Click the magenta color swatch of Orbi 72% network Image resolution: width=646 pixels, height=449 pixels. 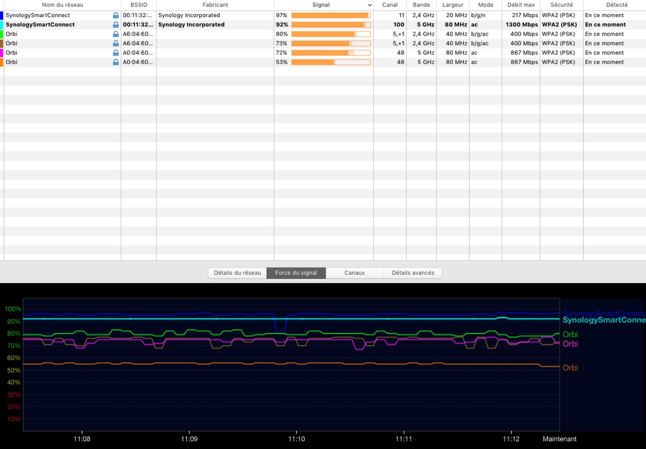(2, 53)
